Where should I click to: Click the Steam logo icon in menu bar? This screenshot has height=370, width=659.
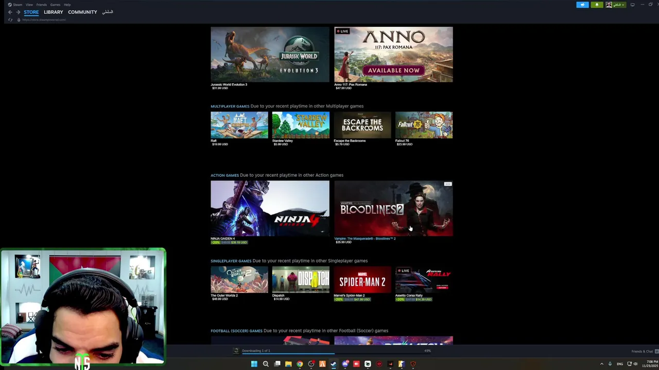(x=10, y=5)
